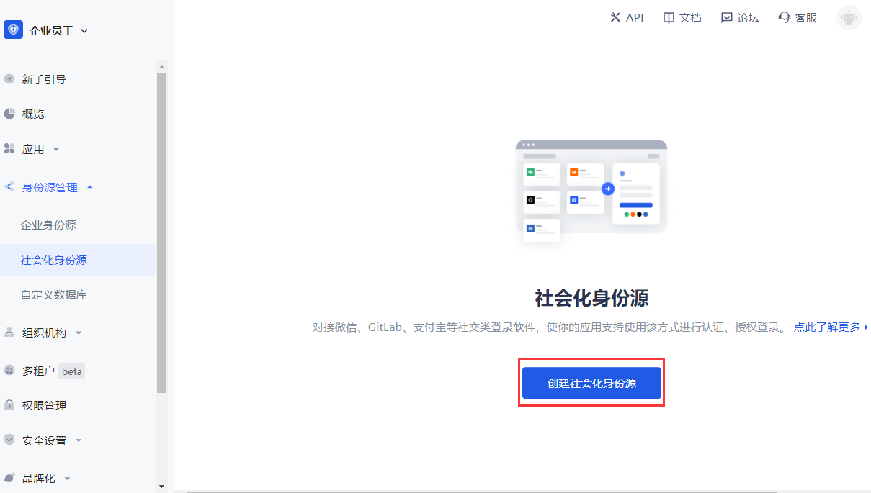Select 企业身份源 submenu item
The width and height of the screenshot is (871, 493).
tap(48, 225)
